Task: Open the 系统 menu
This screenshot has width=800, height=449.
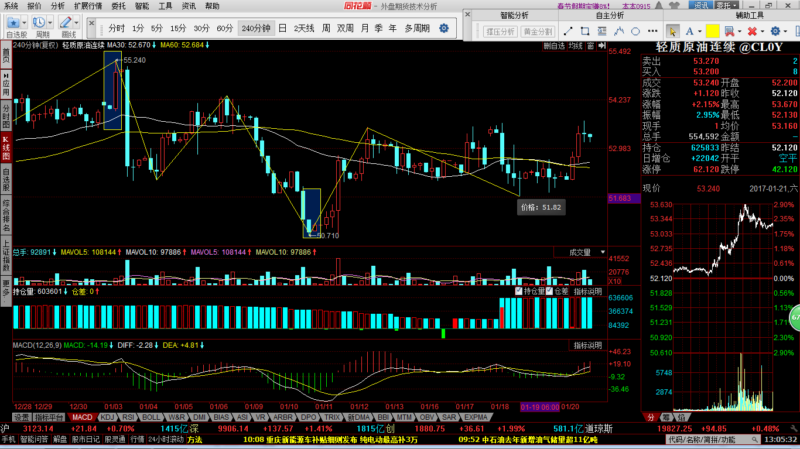Action: point(11,6)
